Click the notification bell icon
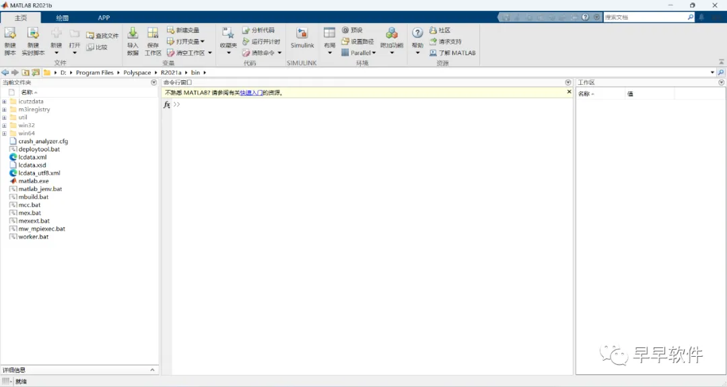 [701, 17]
